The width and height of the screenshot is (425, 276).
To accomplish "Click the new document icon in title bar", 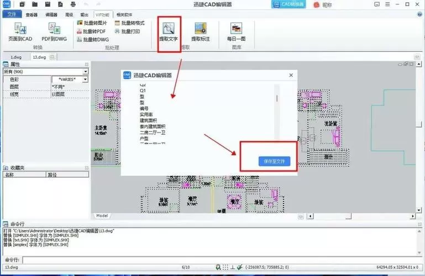I will click(x=22, y=4).
